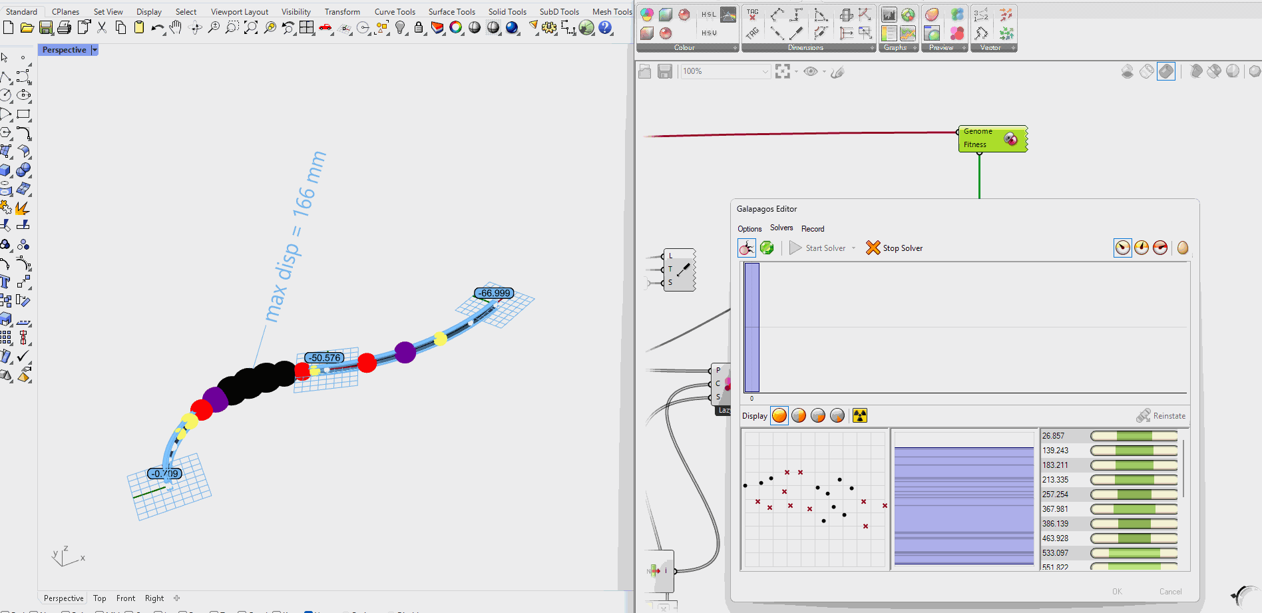Open the Solvers tab in Galapagos Editor
Viewport: 1262px width, 613px height.
[x=781, y=228]
